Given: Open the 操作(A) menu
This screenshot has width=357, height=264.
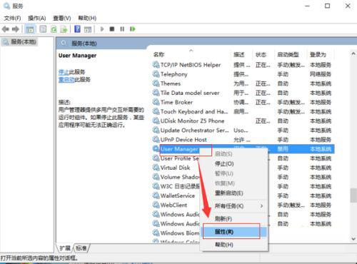Looking at the screenshot, I should (x=37, y=18).
